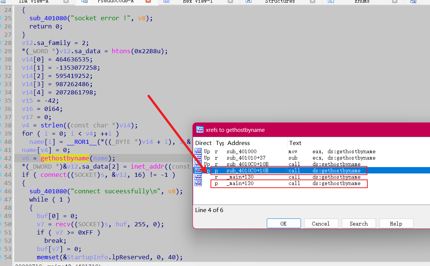Select the sub_401000 mov xref row

pos(312,151)
